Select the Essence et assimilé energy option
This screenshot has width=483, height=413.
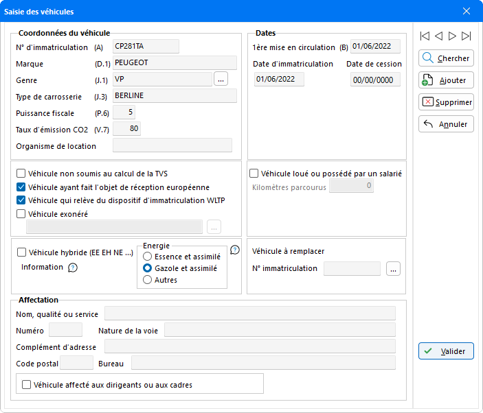147,257
